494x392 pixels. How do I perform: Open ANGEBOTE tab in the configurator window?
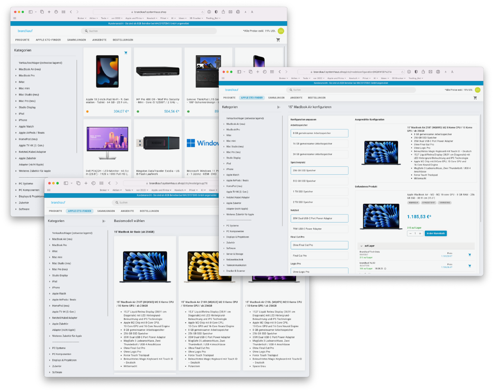click(296, 98)
